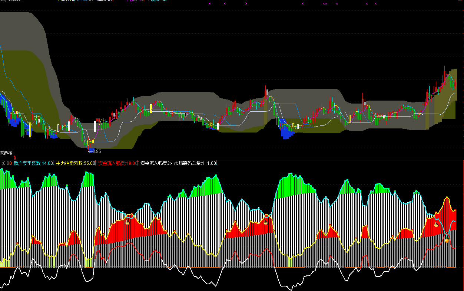Click the down arrow after 市场筹码总量 value
464x291 pixels.
click(x=217, y=163)
